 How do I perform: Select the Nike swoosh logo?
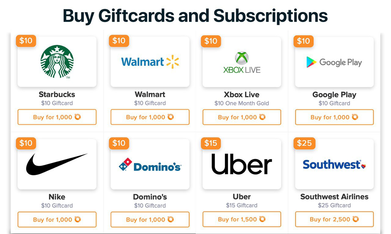tap(57, 164)
